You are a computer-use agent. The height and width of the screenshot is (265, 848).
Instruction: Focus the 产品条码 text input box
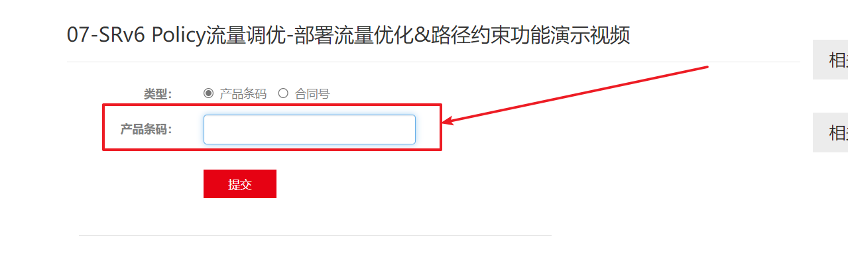310,129
